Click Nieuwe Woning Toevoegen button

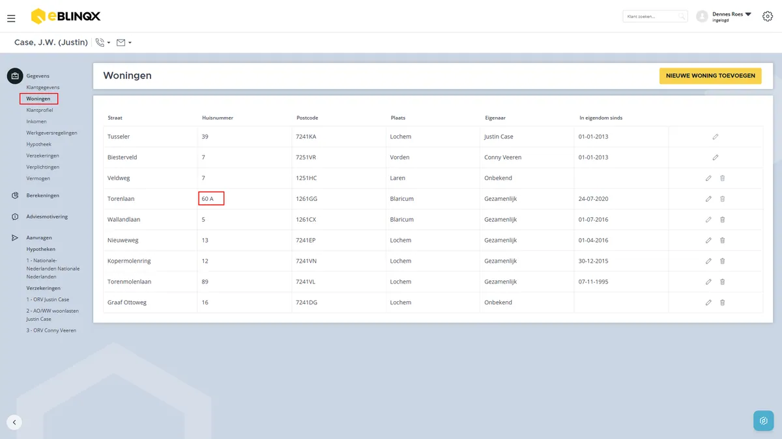tap(710, 75)
